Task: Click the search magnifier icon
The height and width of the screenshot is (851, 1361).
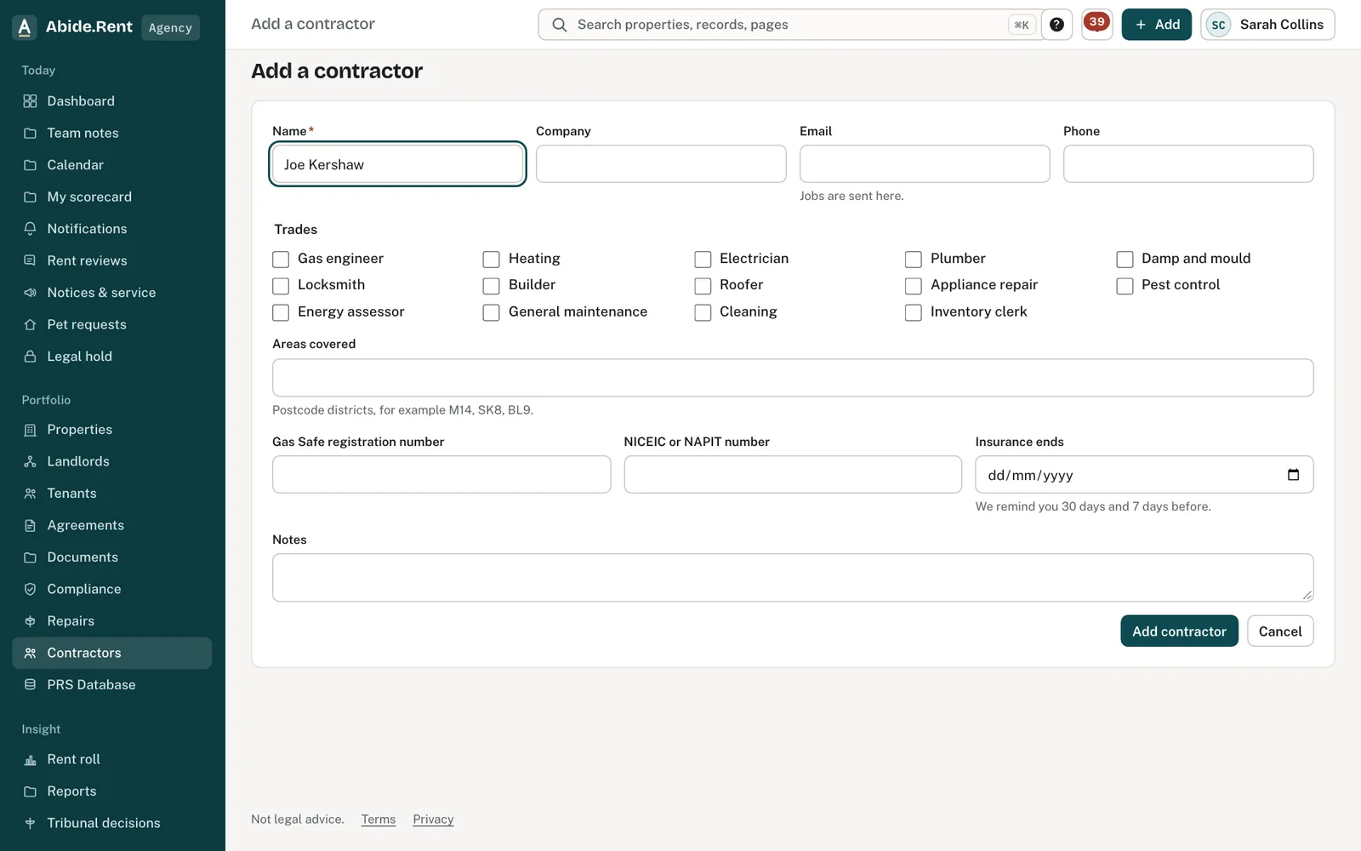Action: coord(560,25)
